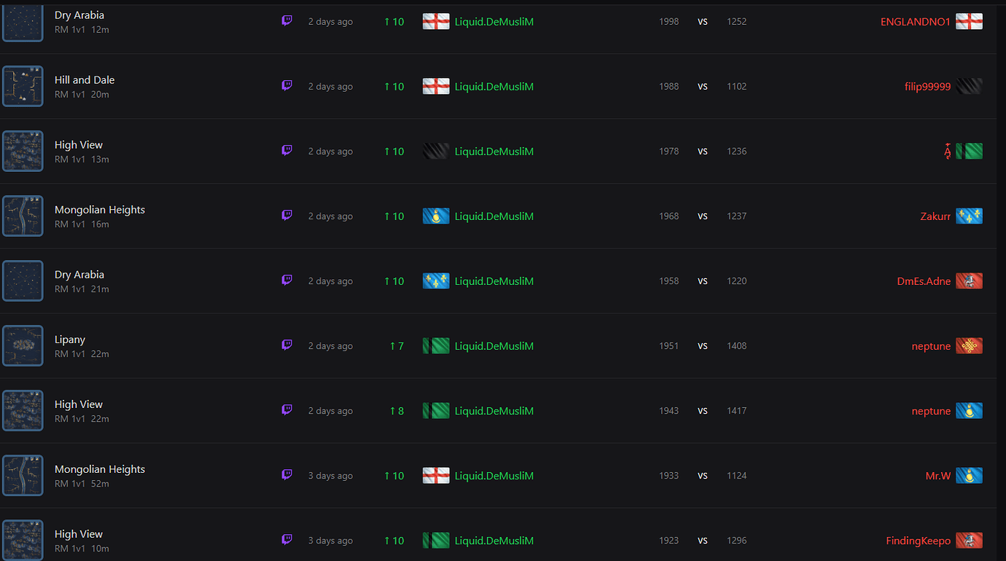Click the Twitch icon on the Dry Arabia 12m row

coord(286,20)
